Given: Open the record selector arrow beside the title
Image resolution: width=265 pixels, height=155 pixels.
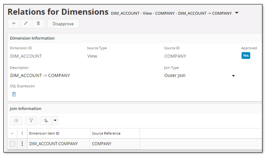Looking at the screenshot, I should (x=237, y=13).
